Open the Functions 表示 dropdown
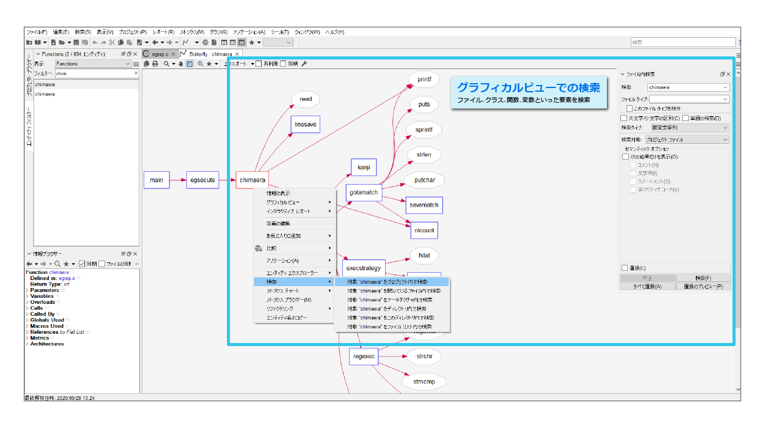764x428 pixels. point(92,64)
